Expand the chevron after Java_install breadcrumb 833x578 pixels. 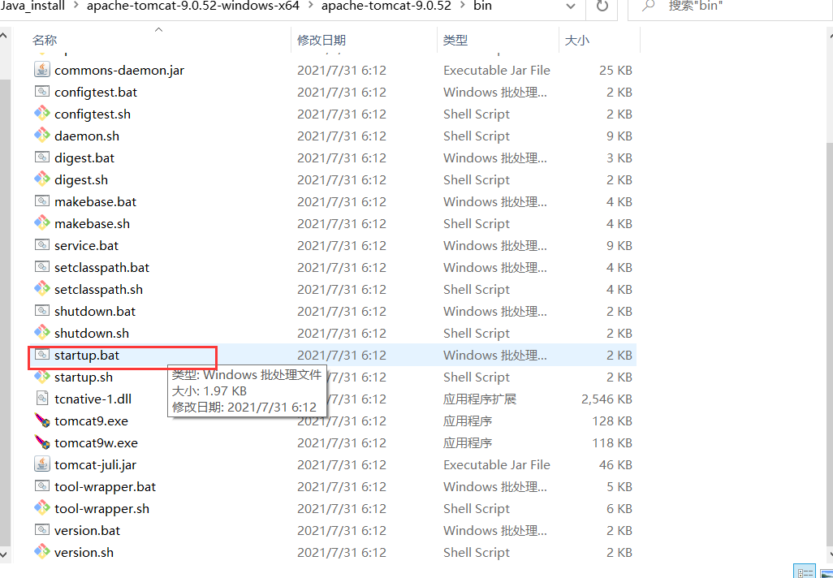(x=75, y=6)
